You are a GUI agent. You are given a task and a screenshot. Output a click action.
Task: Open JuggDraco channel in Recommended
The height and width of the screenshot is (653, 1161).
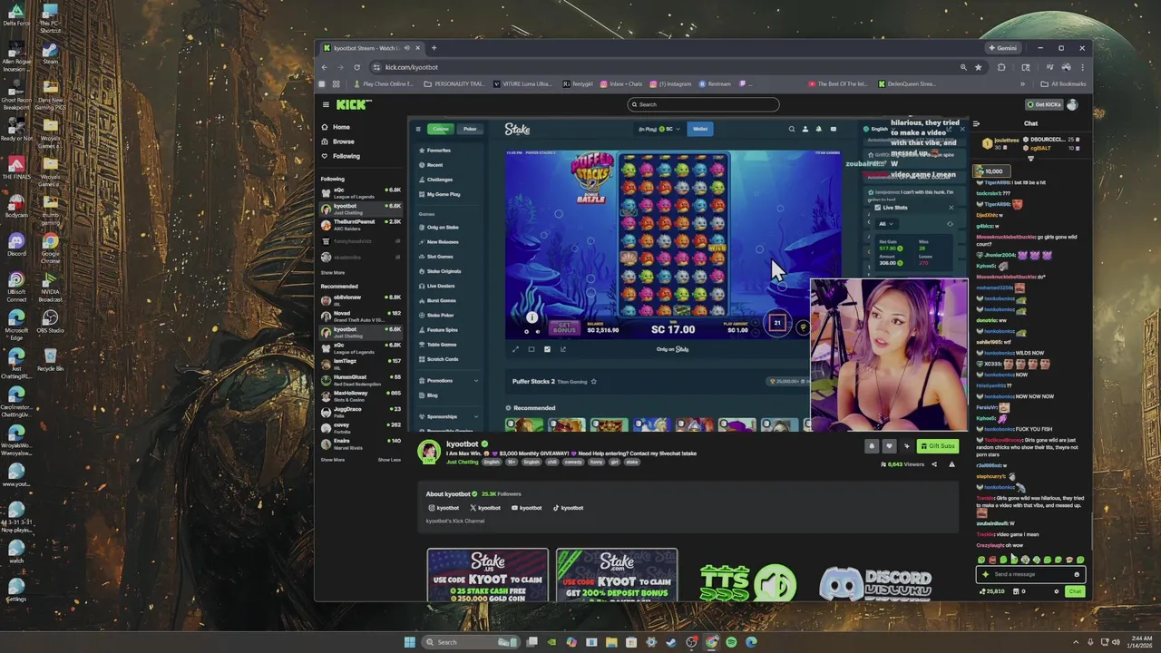[x=361, y=411]
